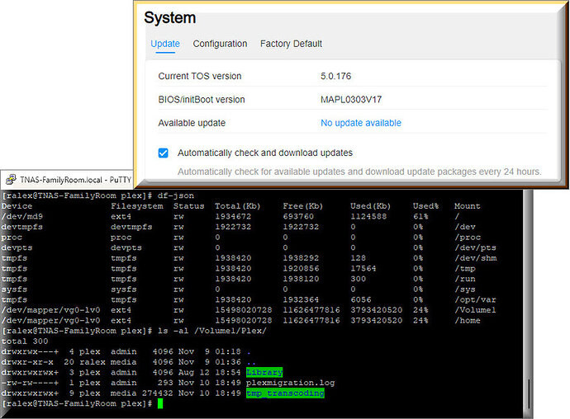570x419 pixels.
Task: Click the df-json command text
Action: pos(176,195)
